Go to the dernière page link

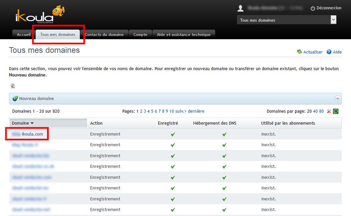click(196, 111)
